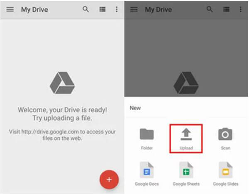Viewport: 249px width, 194px height.
Task: Click 'Welcome, your Drive is ready!' text
Action: [62, 110]
